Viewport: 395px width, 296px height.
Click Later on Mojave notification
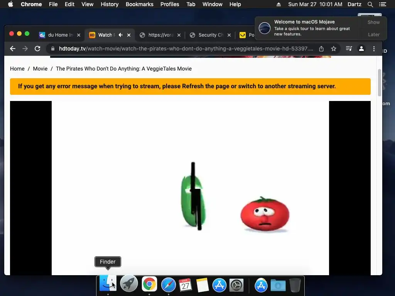pyautogui.click(x=373, y=34)
